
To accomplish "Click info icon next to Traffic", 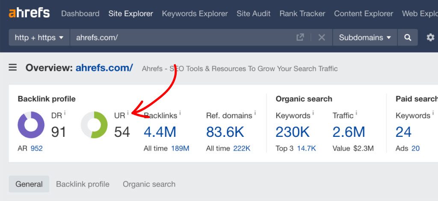I will 356,113.
